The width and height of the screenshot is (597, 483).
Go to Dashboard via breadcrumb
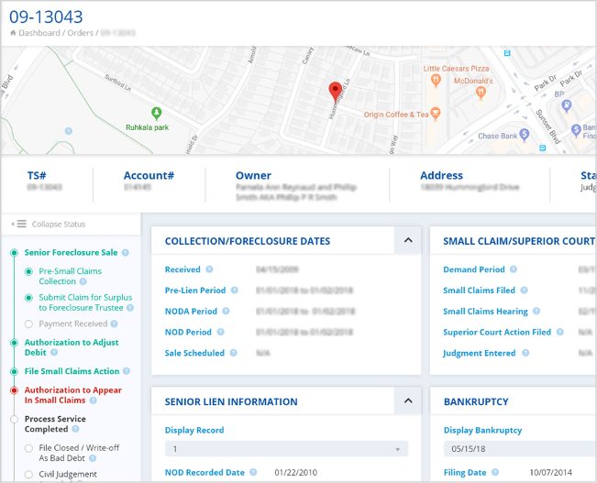[x=39, y=33]
